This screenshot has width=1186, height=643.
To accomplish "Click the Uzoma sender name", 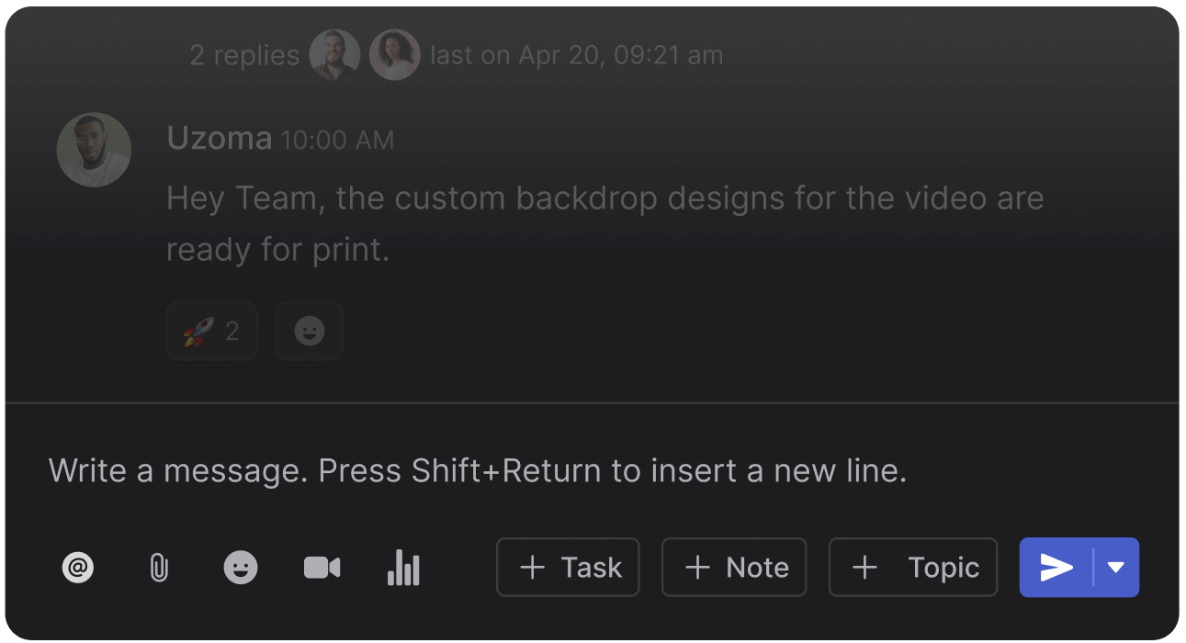I will [x=219, y=139].
